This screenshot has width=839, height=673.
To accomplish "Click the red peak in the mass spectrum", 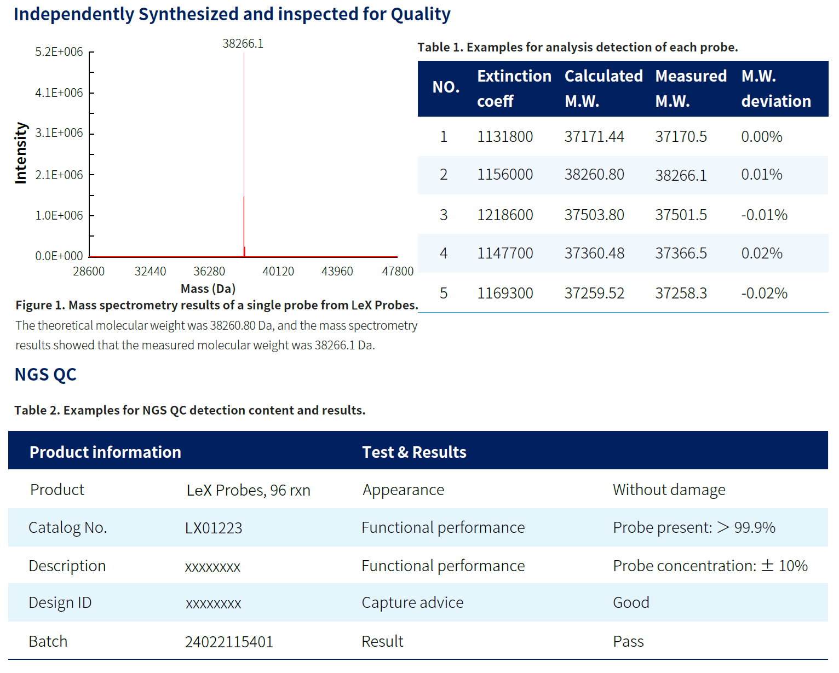I will [x=244, y=225].
